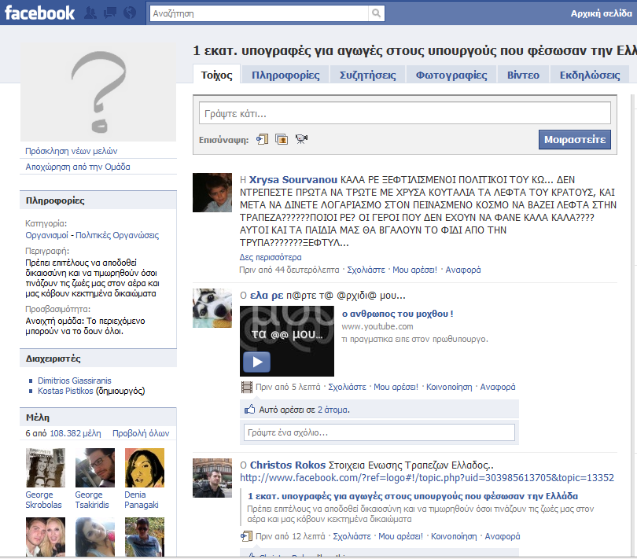This screenshot has width=637, height=559.
Task: Click the Γράψτε κάτι status input
Action: (405, 113)
